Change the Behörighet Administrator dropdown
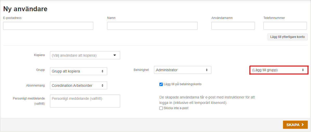Viewport: 311px width, 132px height. pos(183,70)
